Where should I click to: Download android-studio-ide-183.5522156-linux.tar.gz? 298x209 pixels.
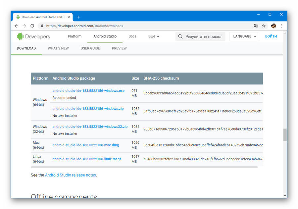(x=87, y=159)
